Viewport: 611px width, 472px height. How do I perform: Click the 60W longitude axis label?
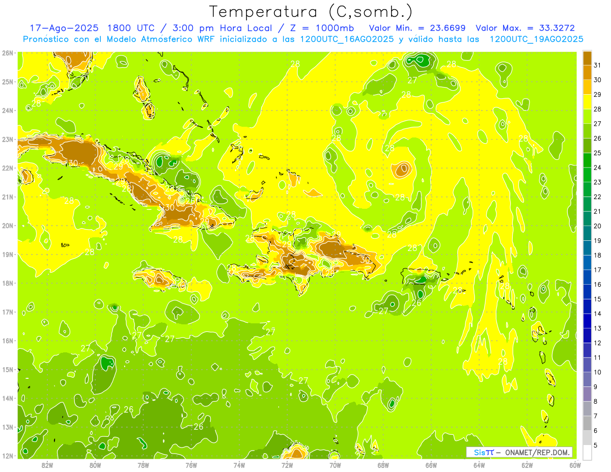tap(575, 465)
